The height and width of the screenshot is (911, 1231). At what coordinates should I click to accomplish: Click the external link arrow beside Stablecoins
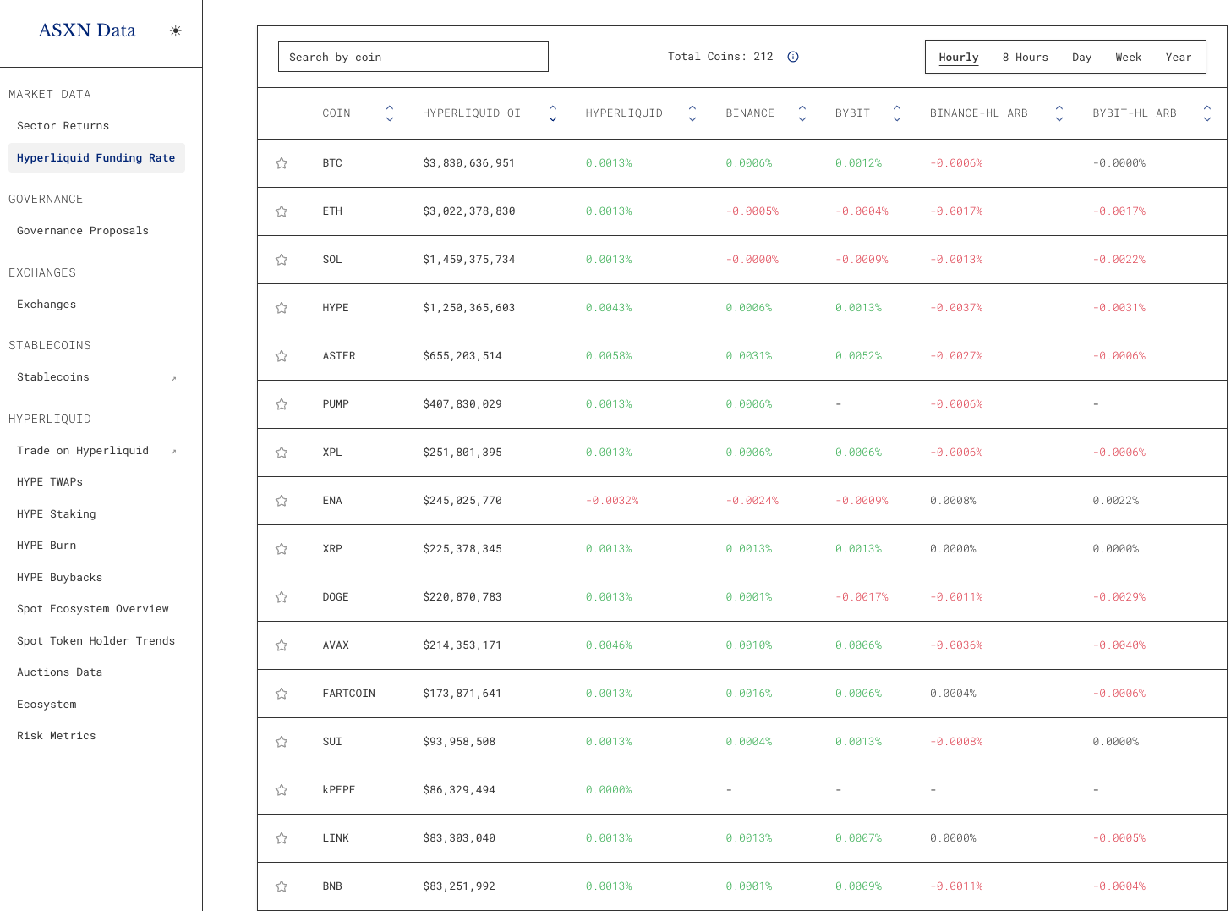pos(173,378)
